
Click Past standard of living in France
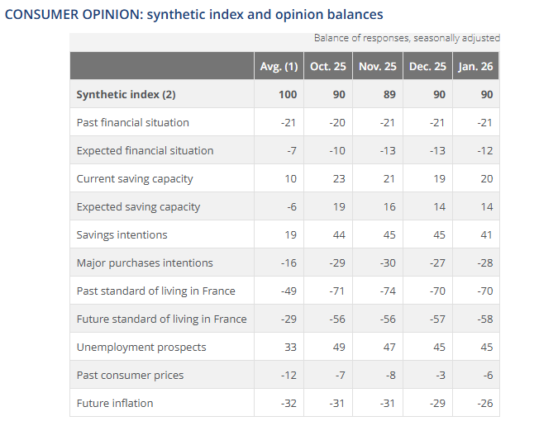[155, 291]
